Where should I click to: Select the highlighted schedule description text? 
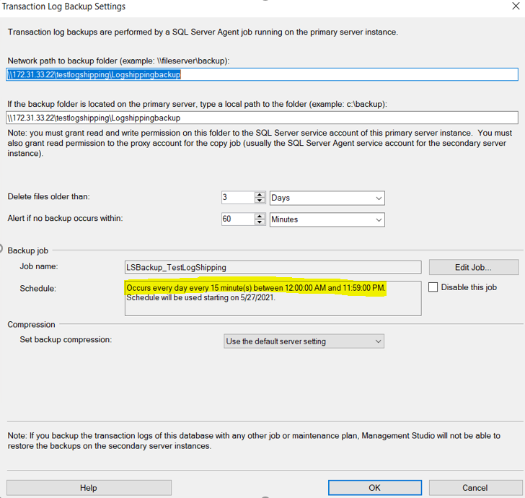[x=256, y=288]
